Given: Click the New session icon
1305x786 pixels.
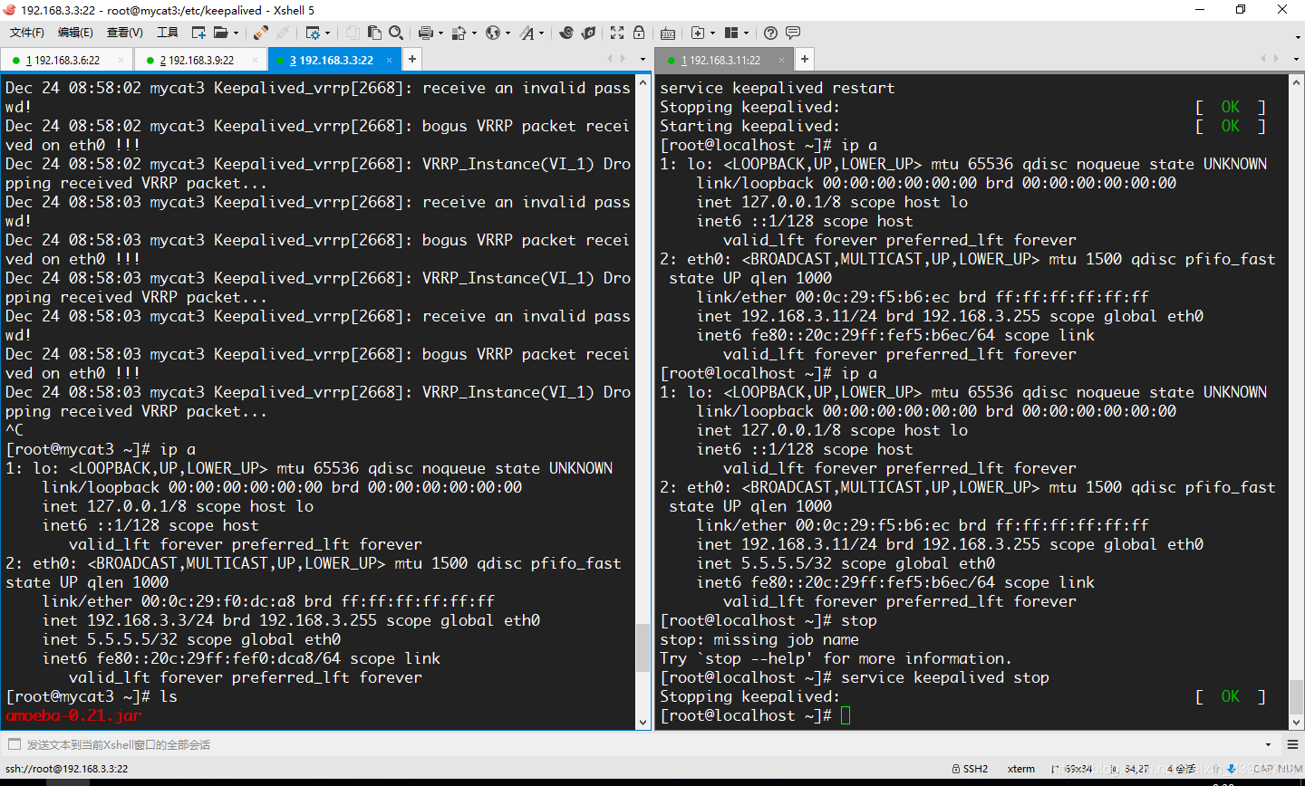Looking at the screenshot, I should [199, 33].
